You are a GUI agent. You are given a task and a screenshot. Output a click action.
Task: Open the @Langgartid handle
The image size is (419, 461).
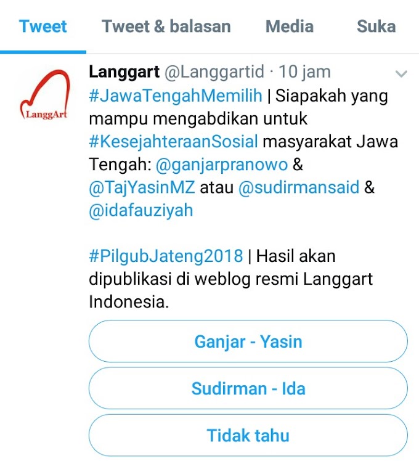click(214, 71)
